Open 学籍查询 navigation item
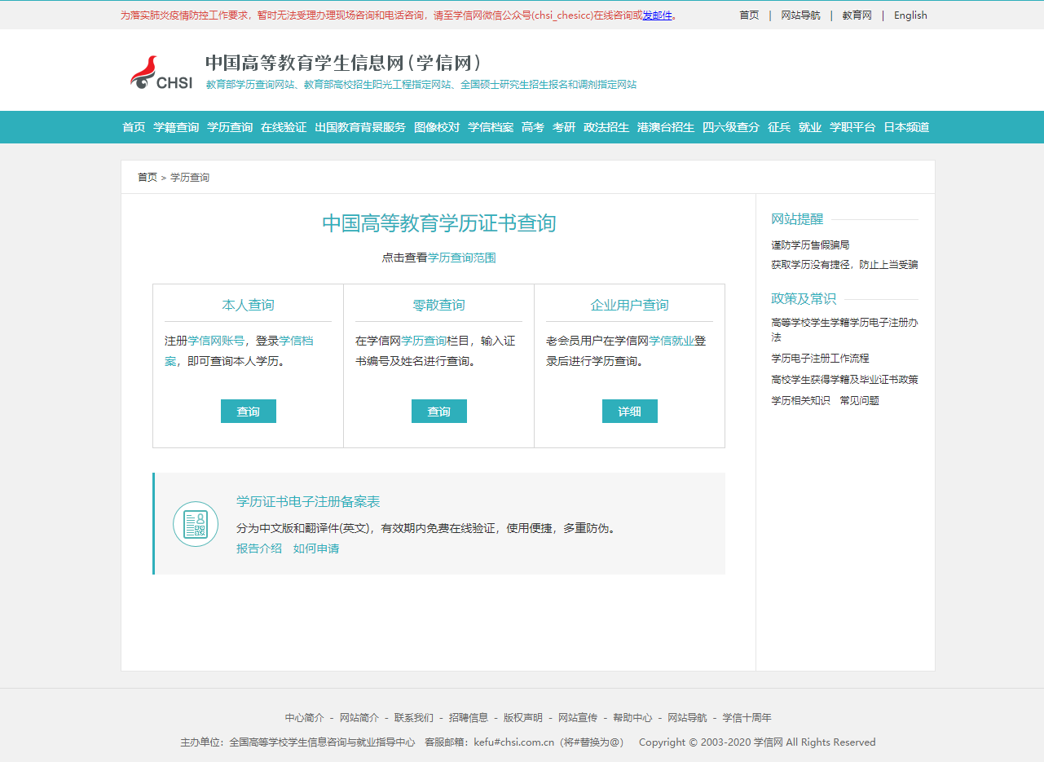Screen dimensions: 1044x762 (x=176, y=127)
